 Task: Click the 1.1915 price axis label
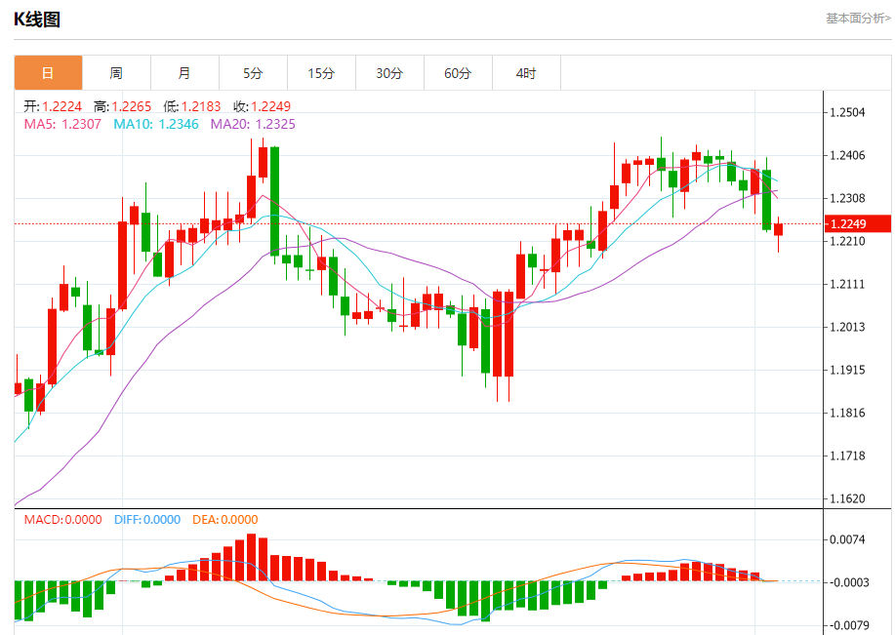847,370
